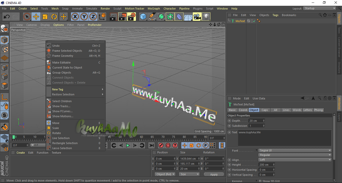This screenshot has width=342, height=183.
Task: Enable the Snap magnet icon in left sidebar
Action: (x=5, y=127)
